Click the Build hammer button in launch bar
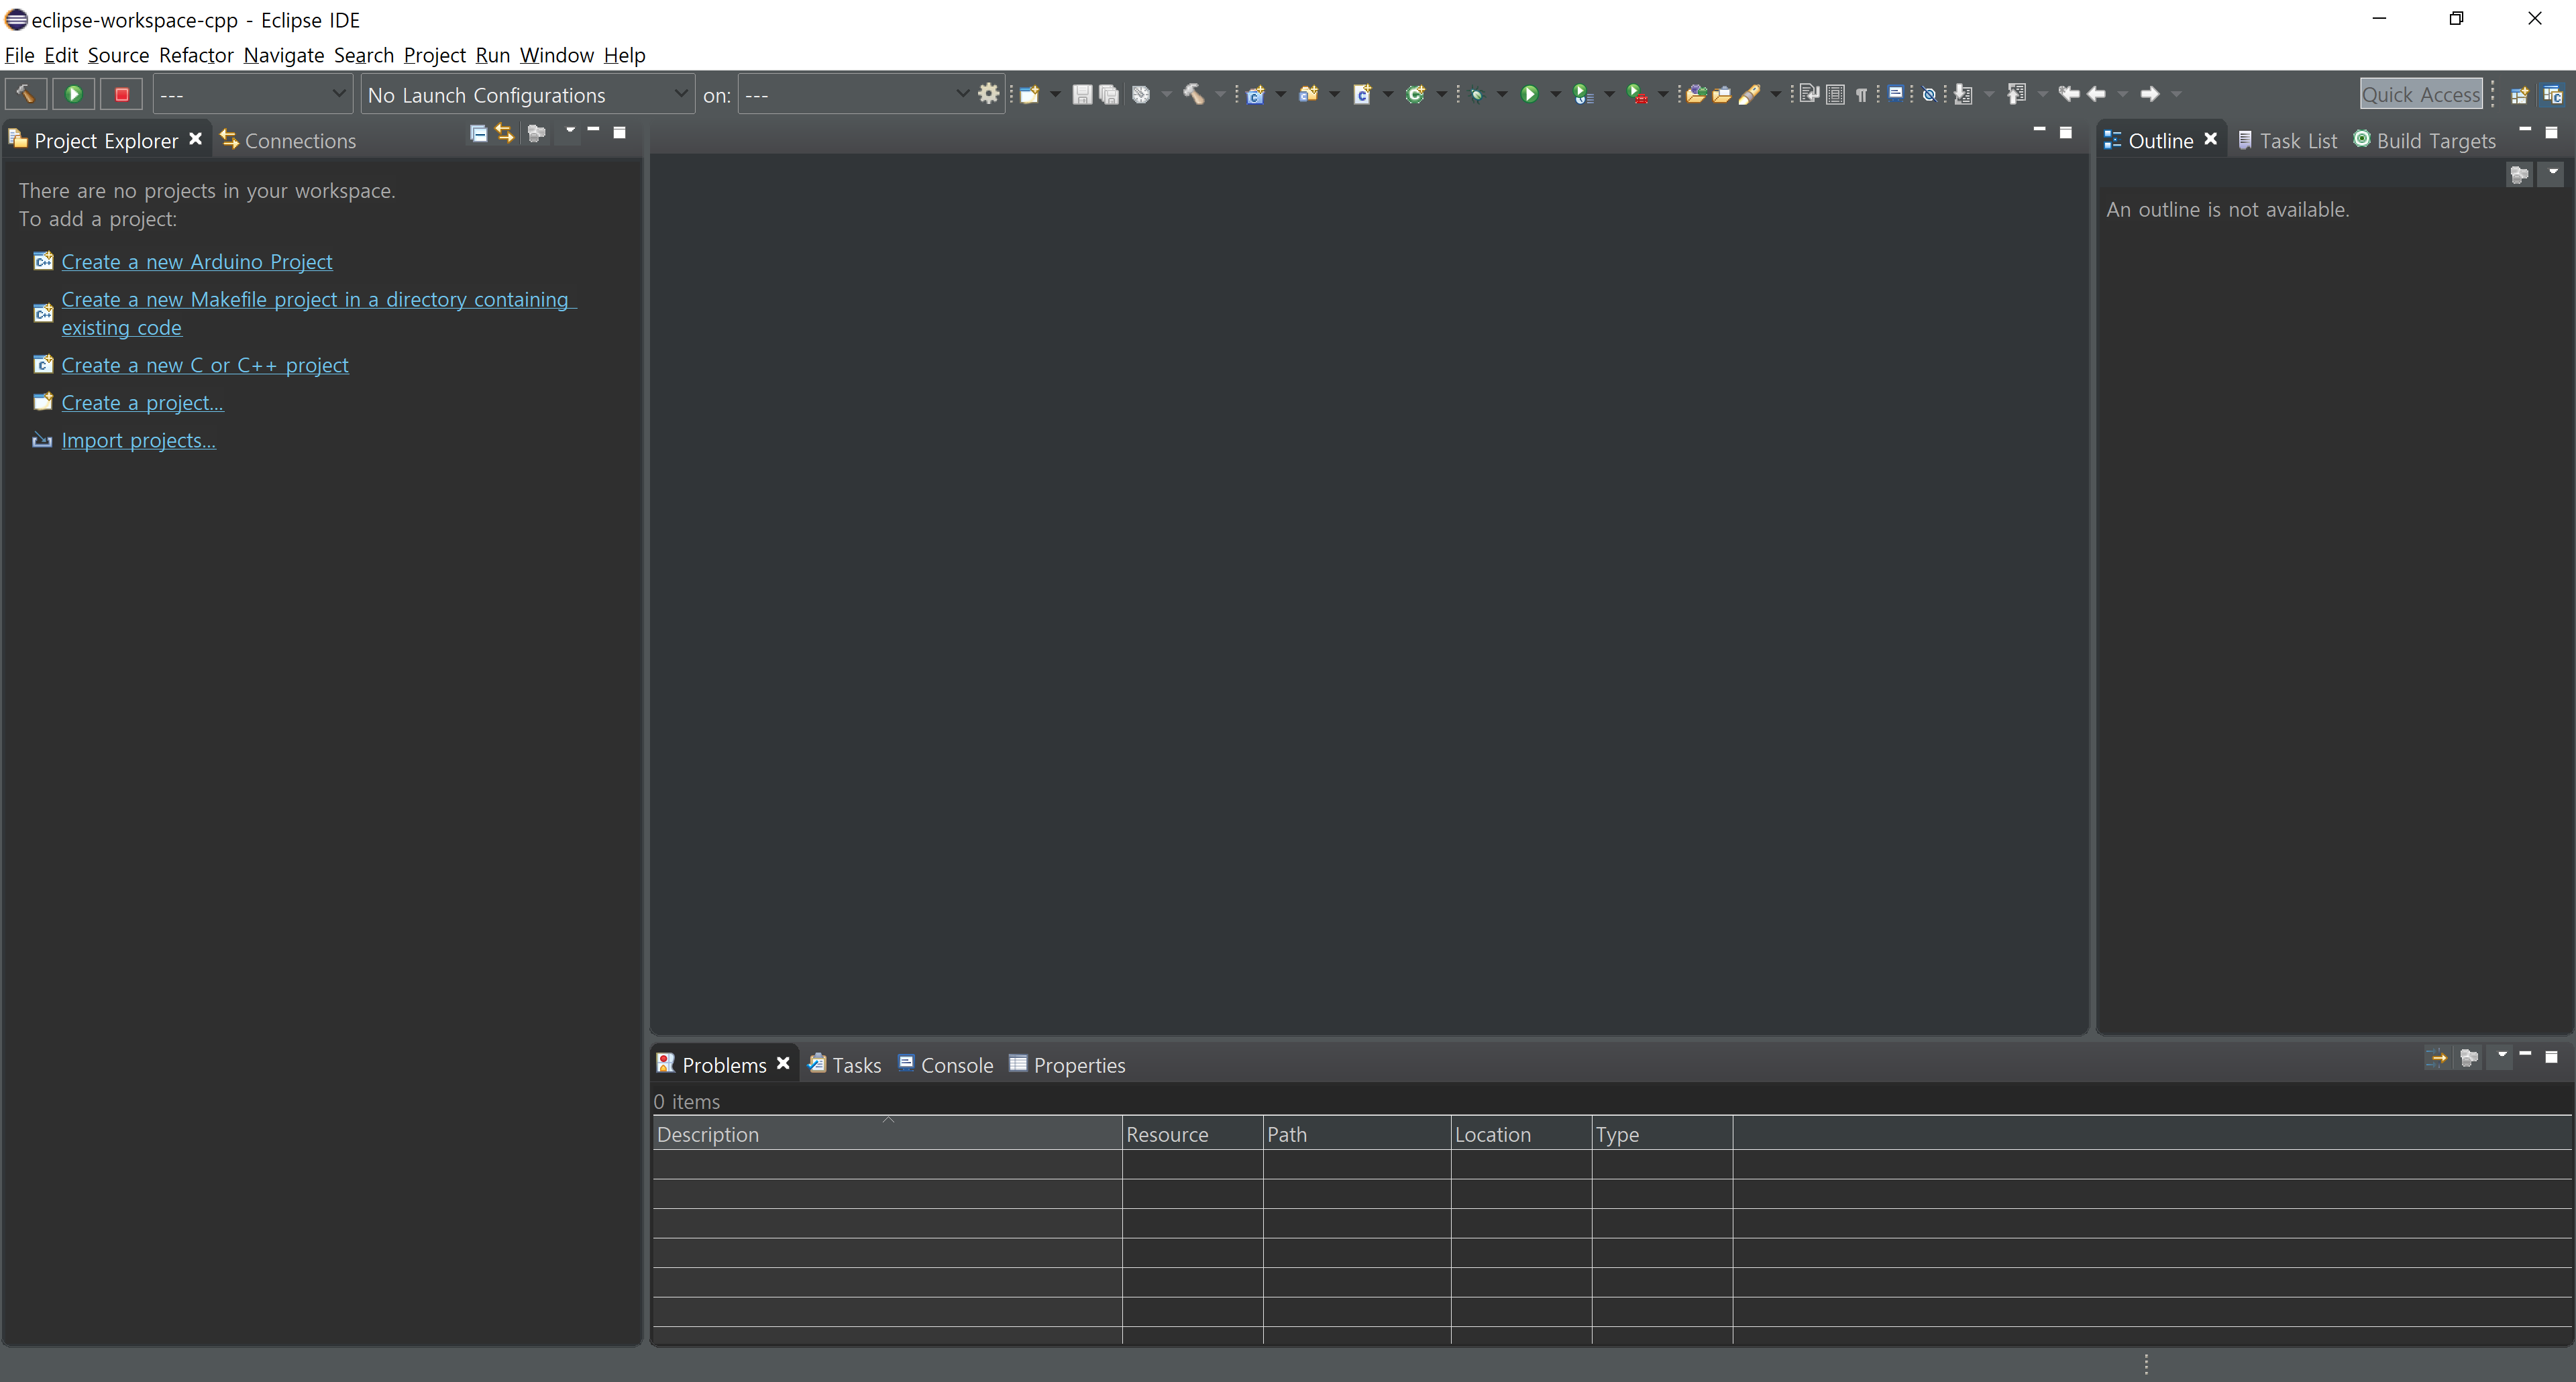The width and height of the screenshot is (2576, 1382). coord(25,94)
